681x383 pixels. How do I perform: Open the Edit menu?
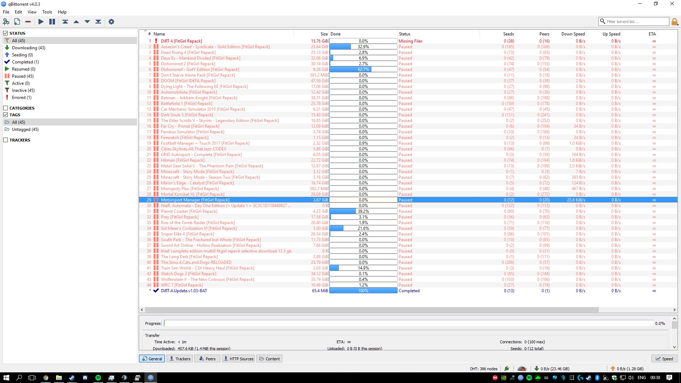click(18, 12)
